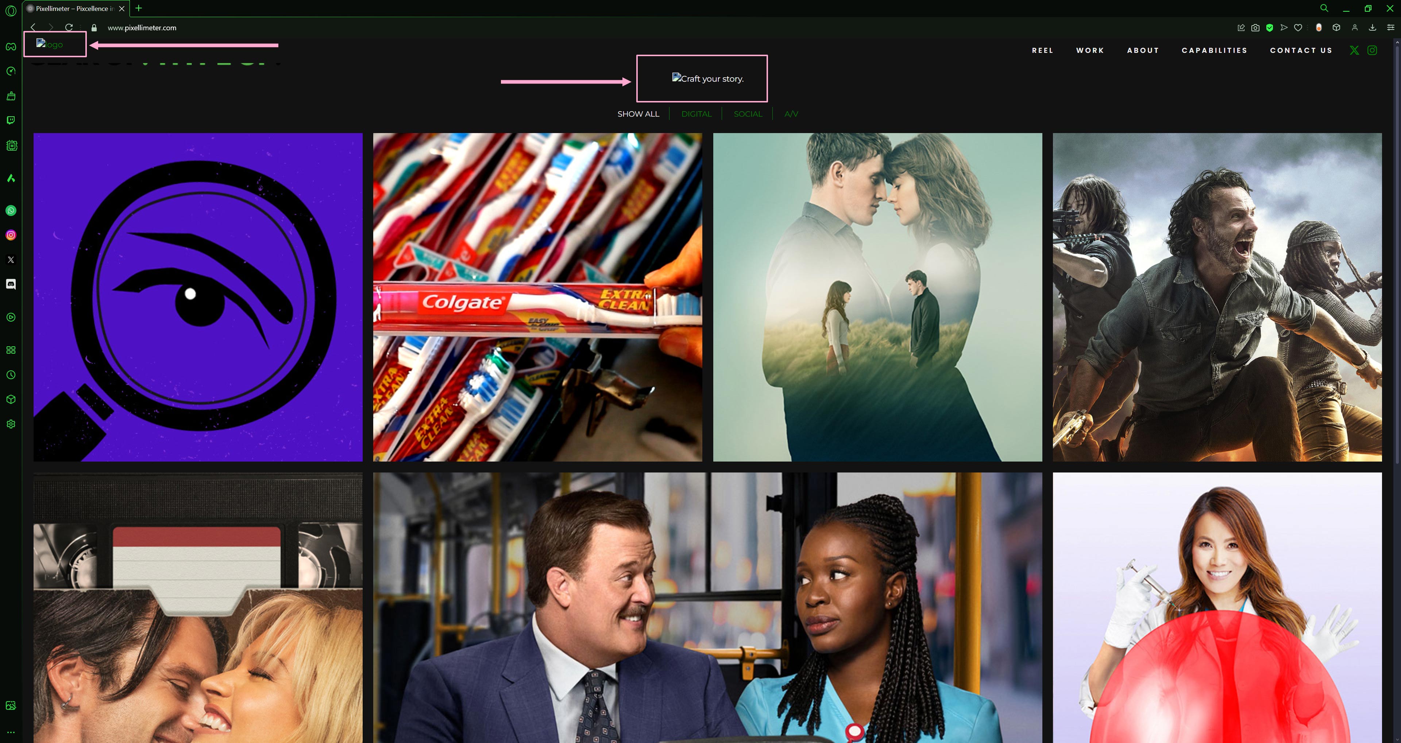Open the REEL nav link
1401x743 pixels.
(1043, 51)
